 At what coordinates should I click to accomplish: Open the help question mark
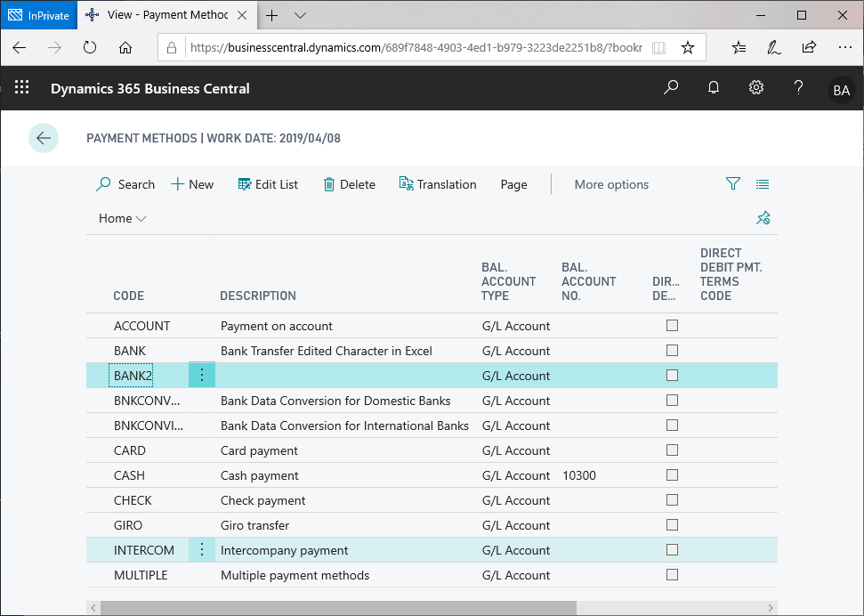798,88
